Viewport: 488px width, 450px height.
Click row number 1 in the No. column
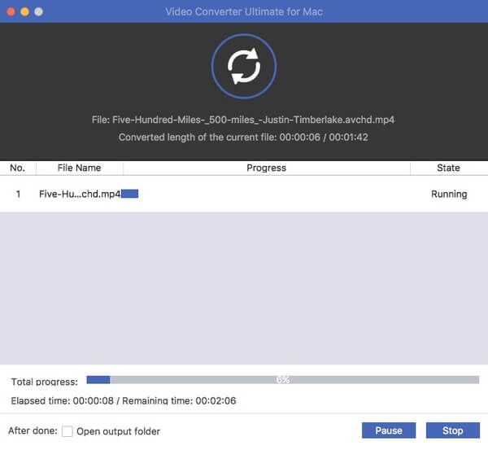pyautogui.click(x=18, y=194)
